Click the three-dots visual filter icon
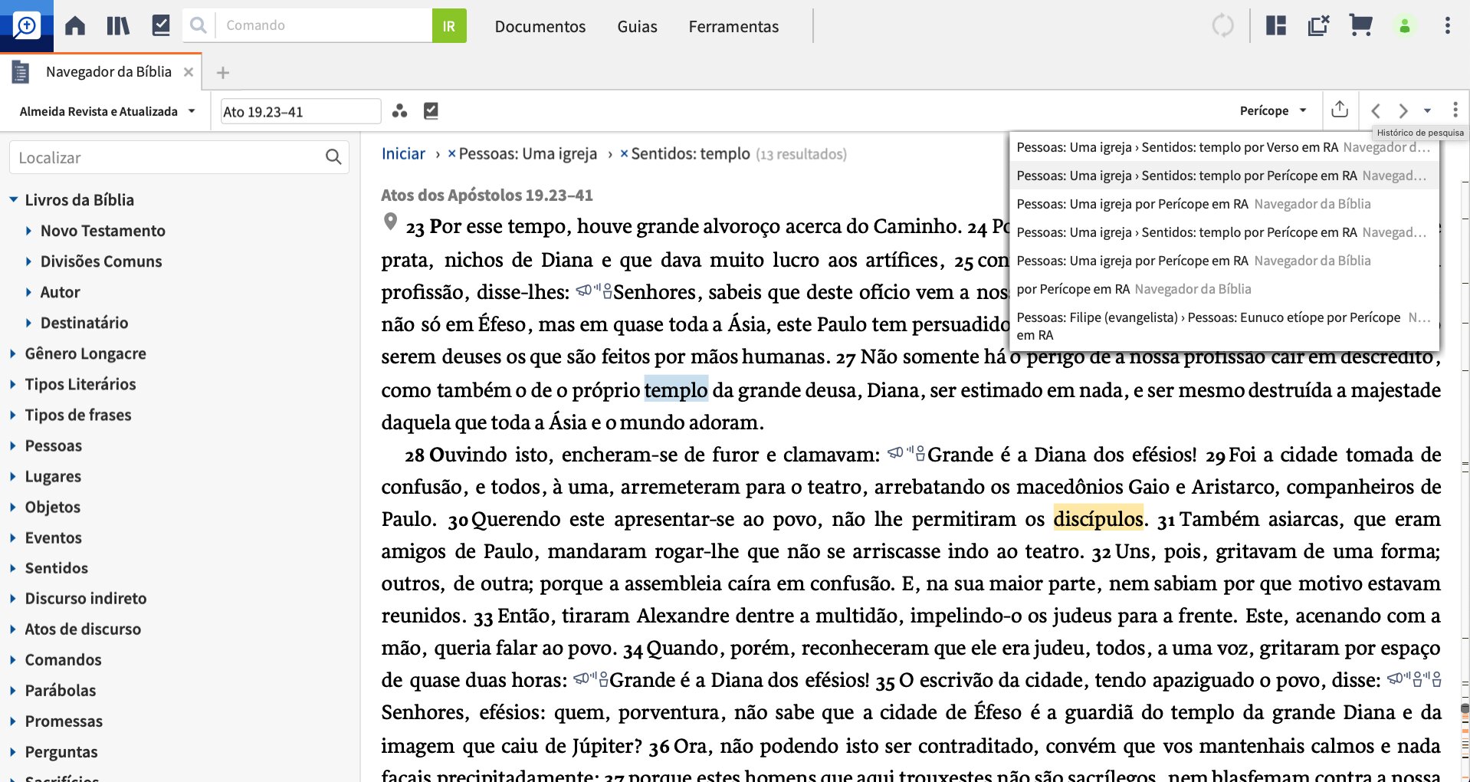The image size is (1470, 782). 399,111
